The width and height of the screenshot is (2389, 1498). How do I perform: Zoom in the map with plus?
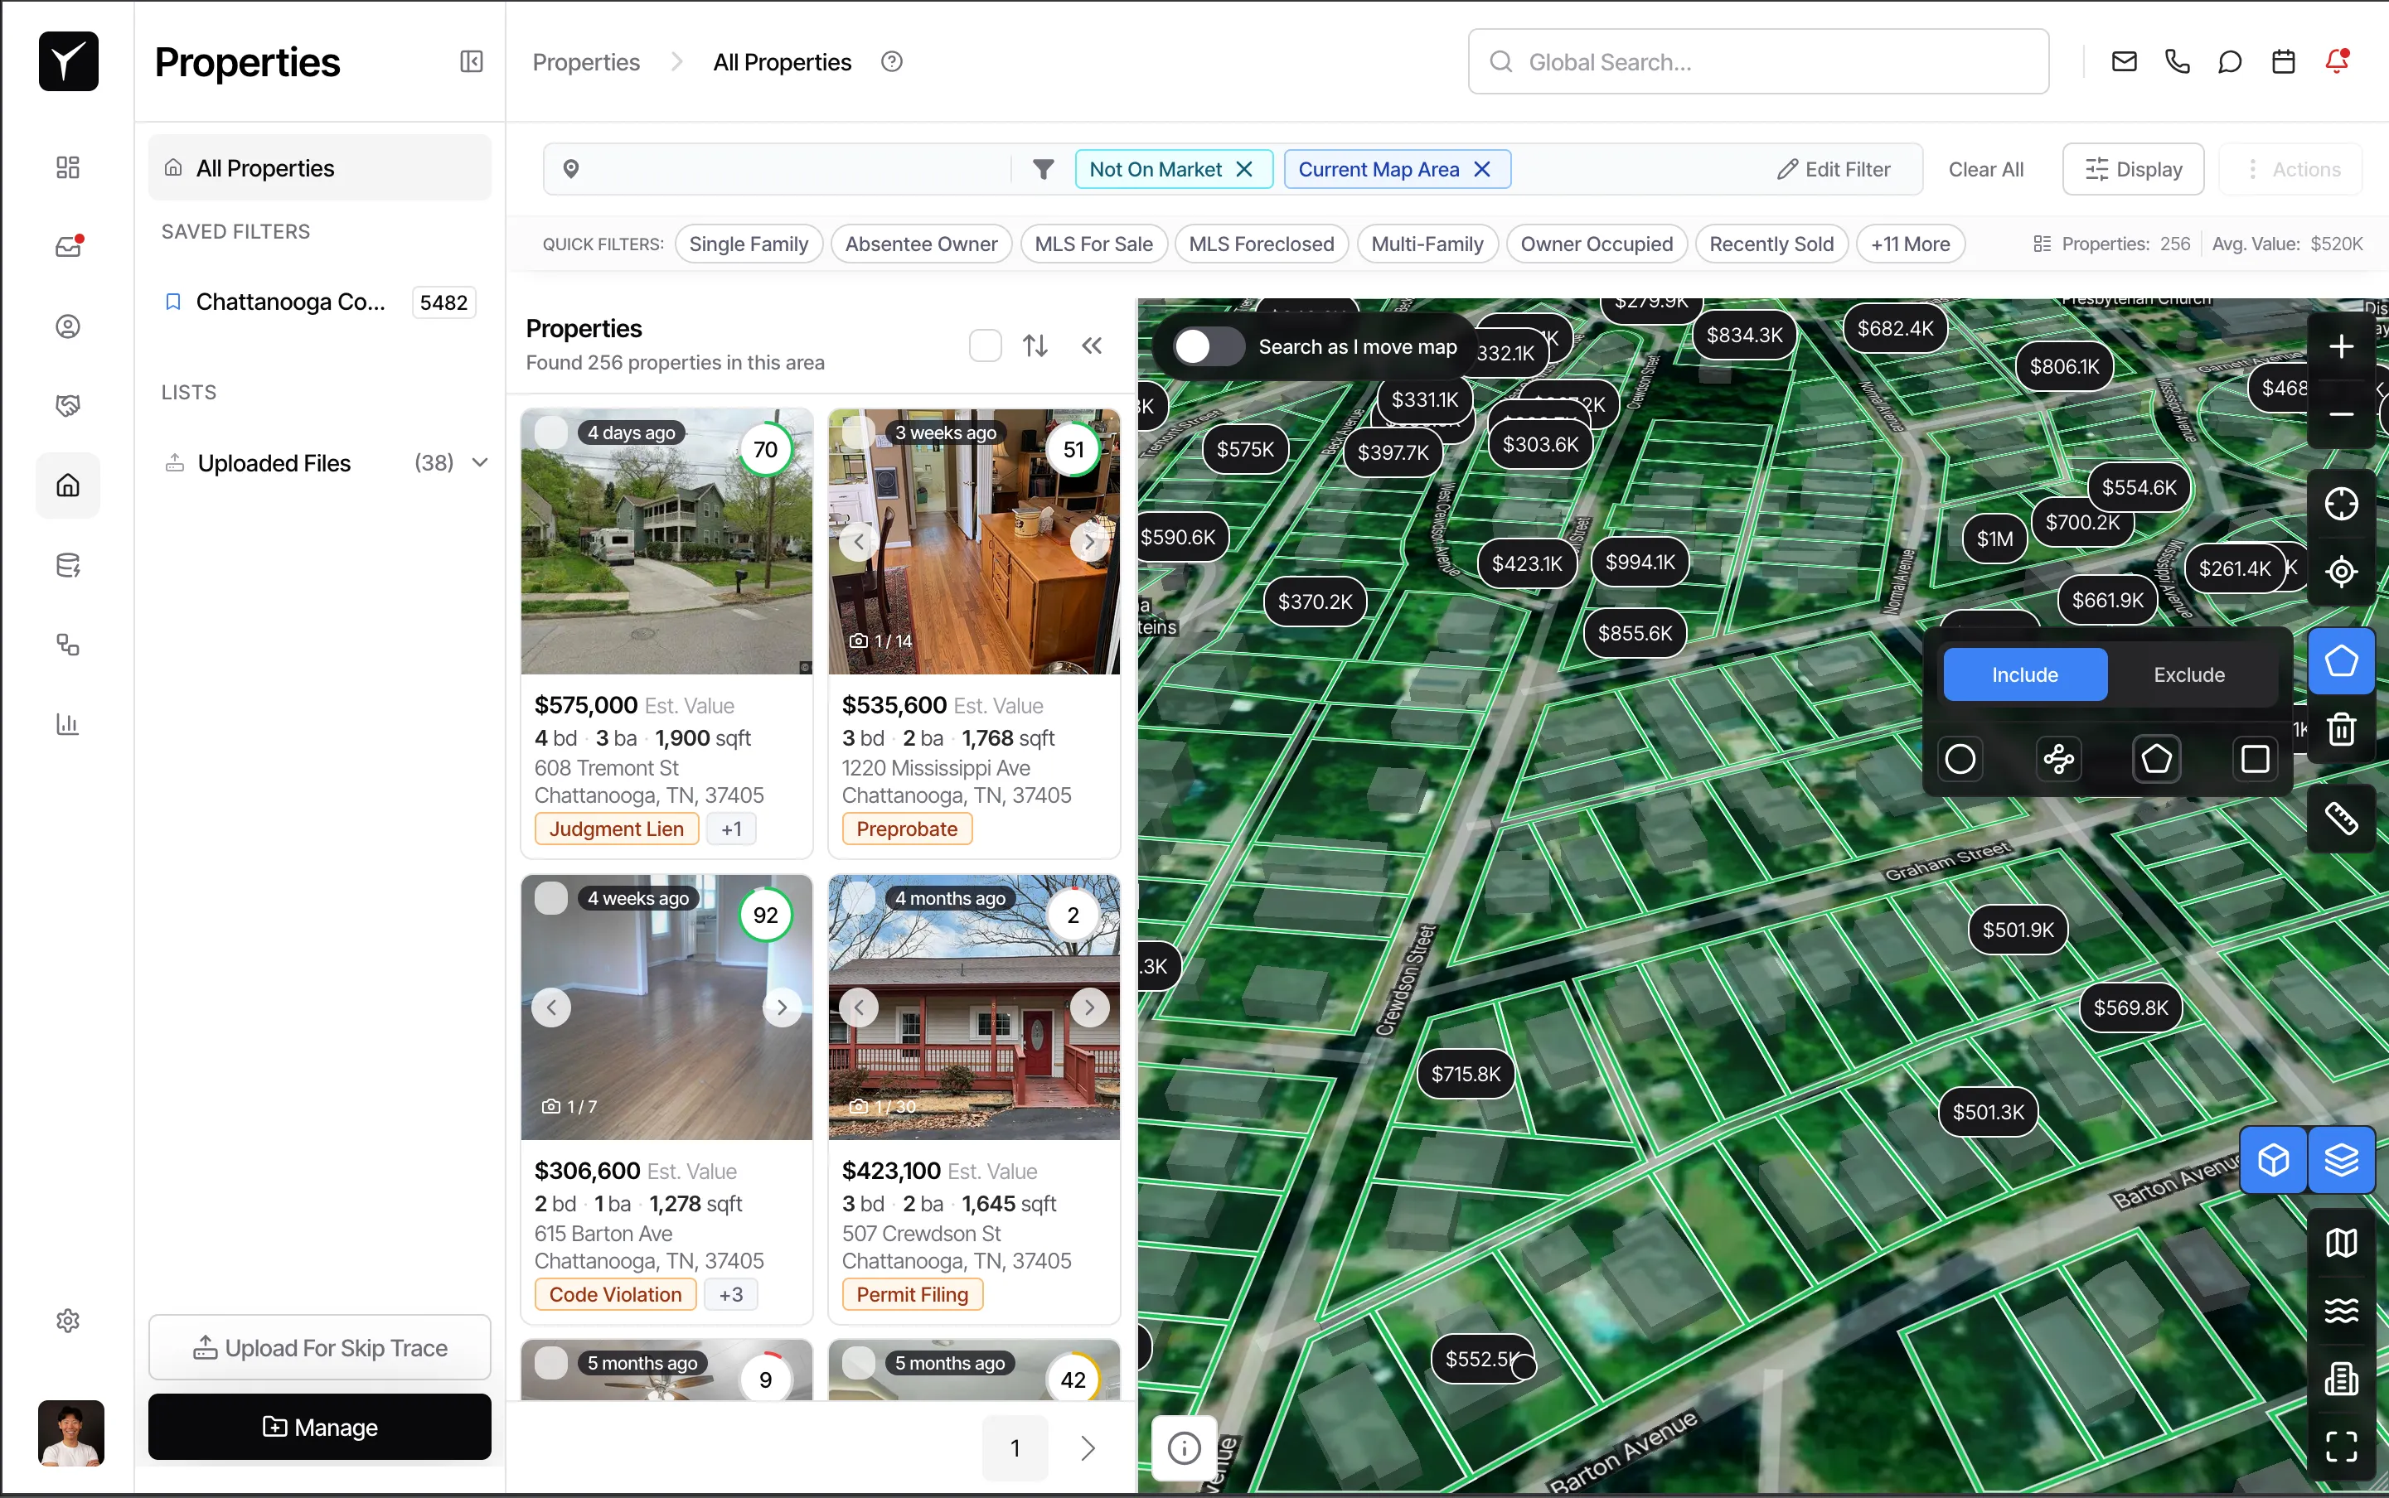[2340, 347]
